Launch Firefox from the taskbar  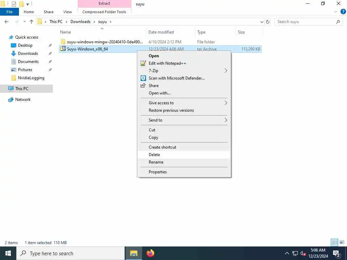pos(150,253)
